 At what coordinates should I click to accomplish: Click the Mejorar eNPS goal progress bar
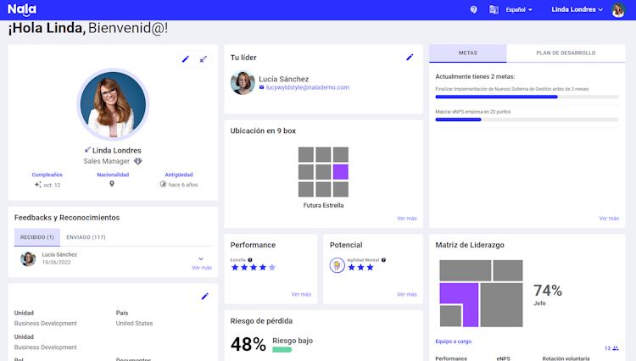[527, 119]
